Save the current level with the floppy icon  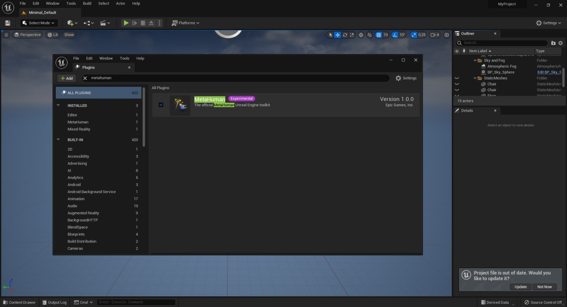tap(8, 23)
